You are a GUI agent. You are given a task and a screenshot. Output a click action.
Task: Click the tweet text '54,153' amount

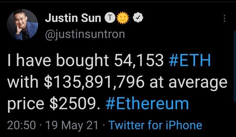[139, 61]
